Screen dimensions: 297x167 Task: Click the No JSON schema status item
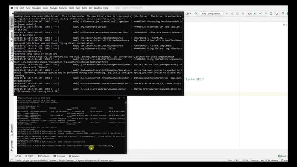(x=269, y=161)
